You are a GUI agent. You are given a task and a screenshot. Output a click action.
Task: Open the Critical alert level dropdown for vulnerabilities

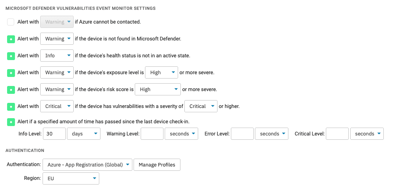click(57, 106)
